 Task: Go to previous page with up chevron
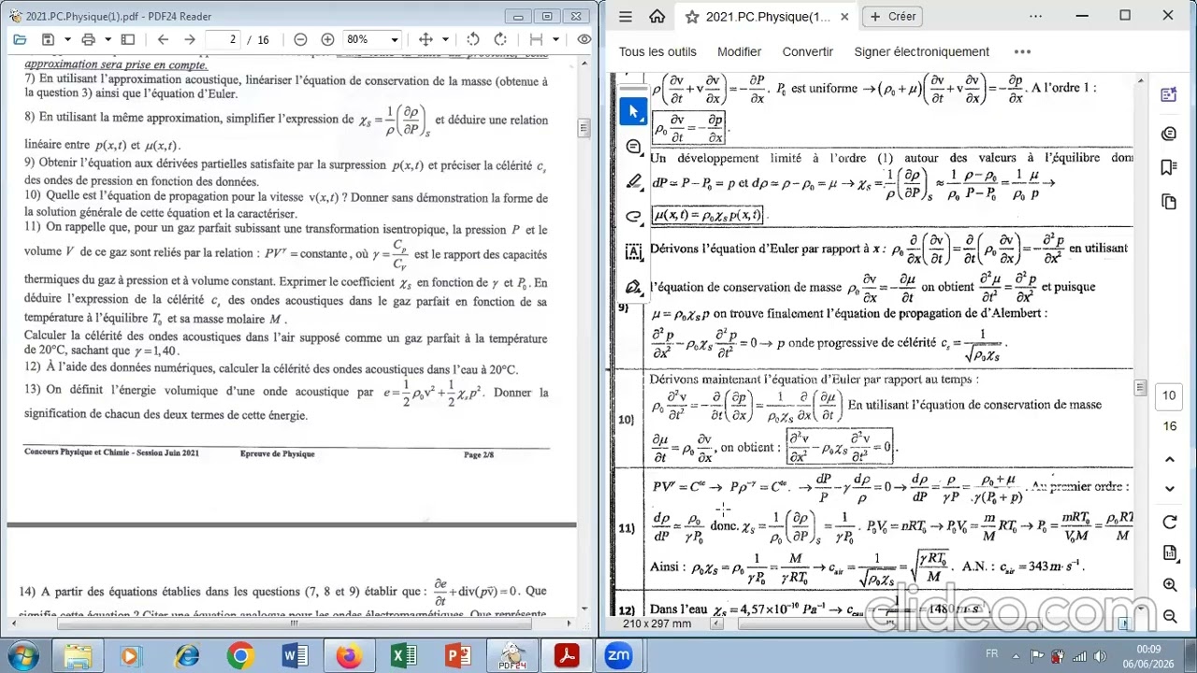[x=1169, y=459]
